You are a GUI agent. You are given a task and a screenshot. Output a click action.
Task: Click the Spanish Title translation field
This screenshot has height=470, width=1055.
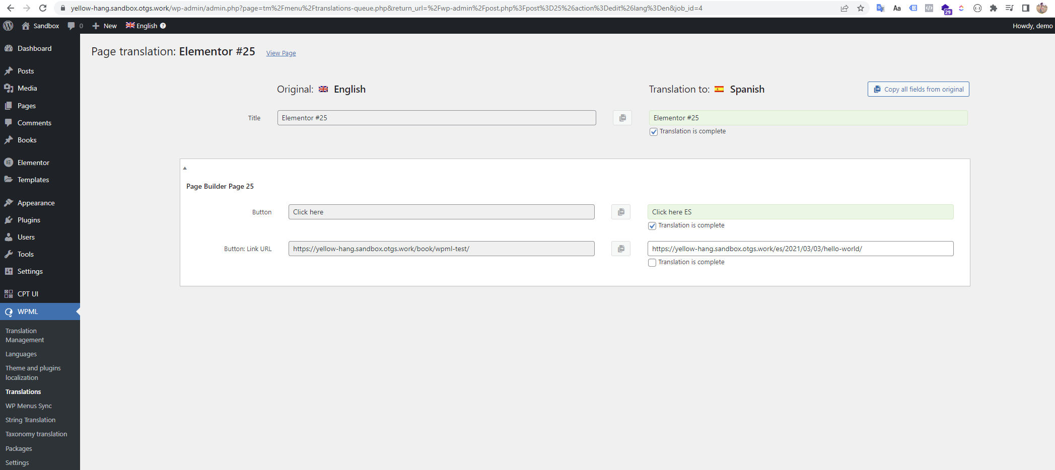point(808,118)
